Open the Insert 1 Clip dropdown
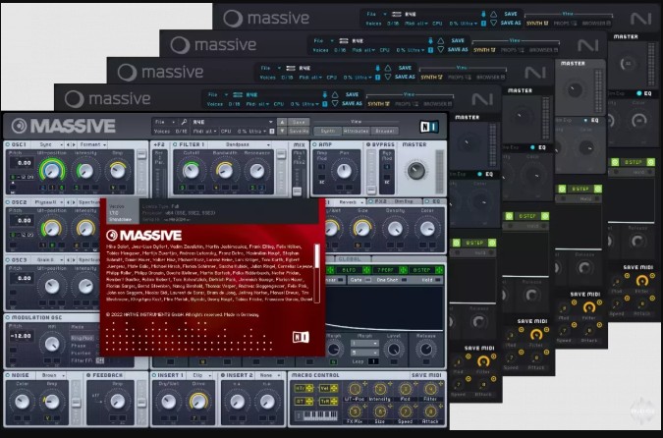This screenshot has height=438, width=663. 200,375
